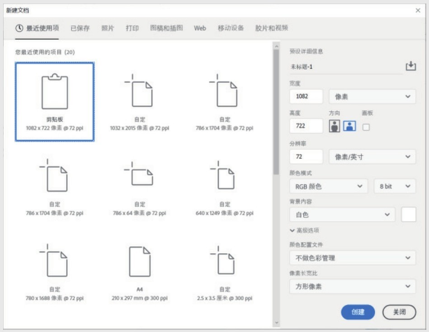Click the resolution field 72

pyautogui.click(x=306, y=157)
